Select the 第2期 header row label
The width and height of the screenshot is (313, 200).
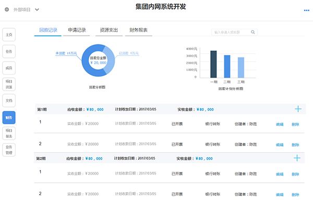click(x=41, y=158)
